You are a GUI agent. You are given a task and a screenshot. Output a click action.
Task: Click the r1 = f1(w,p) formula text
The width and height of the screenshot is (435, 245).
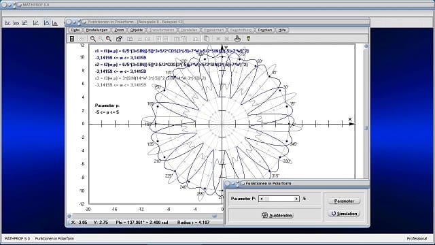pos(172,51)
